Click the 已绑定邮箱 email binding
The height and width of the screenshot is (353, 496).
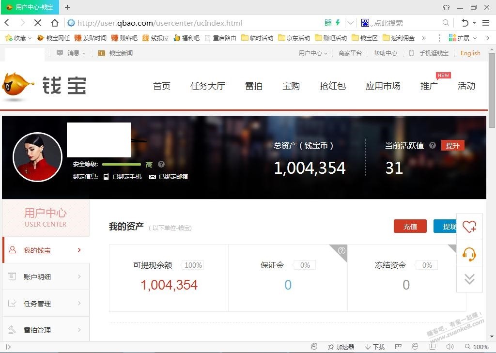169,176
